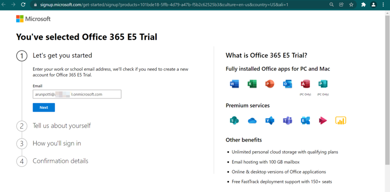
Task: Reload the page with the refresh icon
Action: 23,5
